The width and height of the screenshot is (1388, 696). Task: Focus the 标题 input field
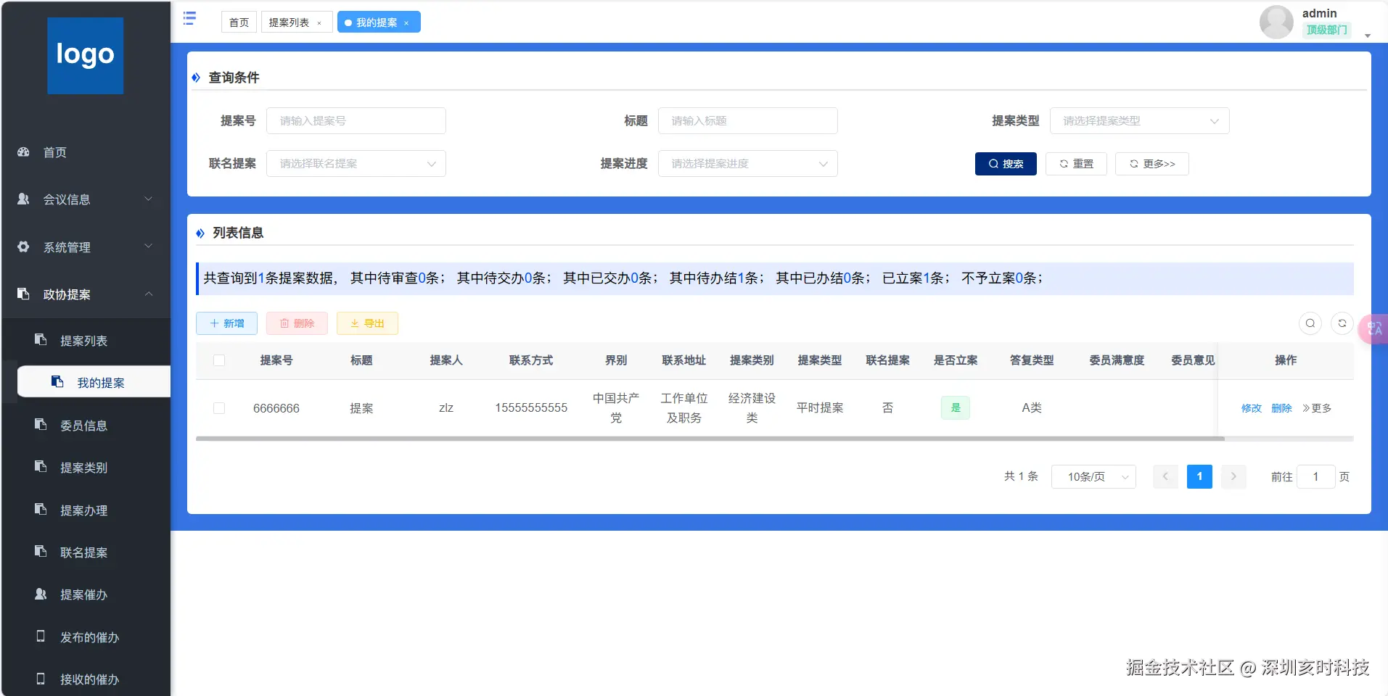coord(747,121)
